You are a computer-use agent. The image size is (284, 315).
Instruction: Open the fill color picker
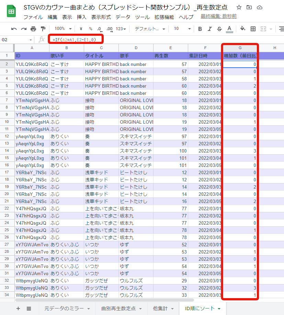[243, 29]
